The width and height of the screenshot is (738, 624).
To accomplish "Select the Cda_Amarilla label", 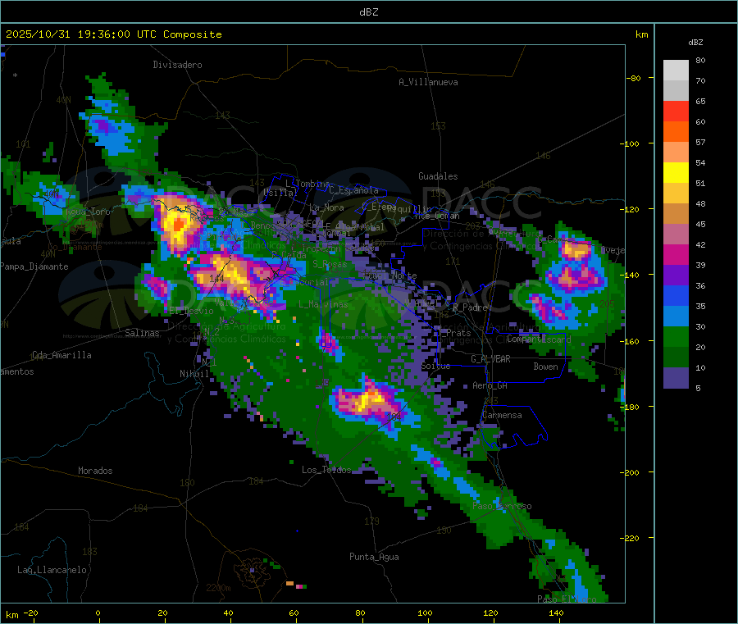I will point(61,355).
